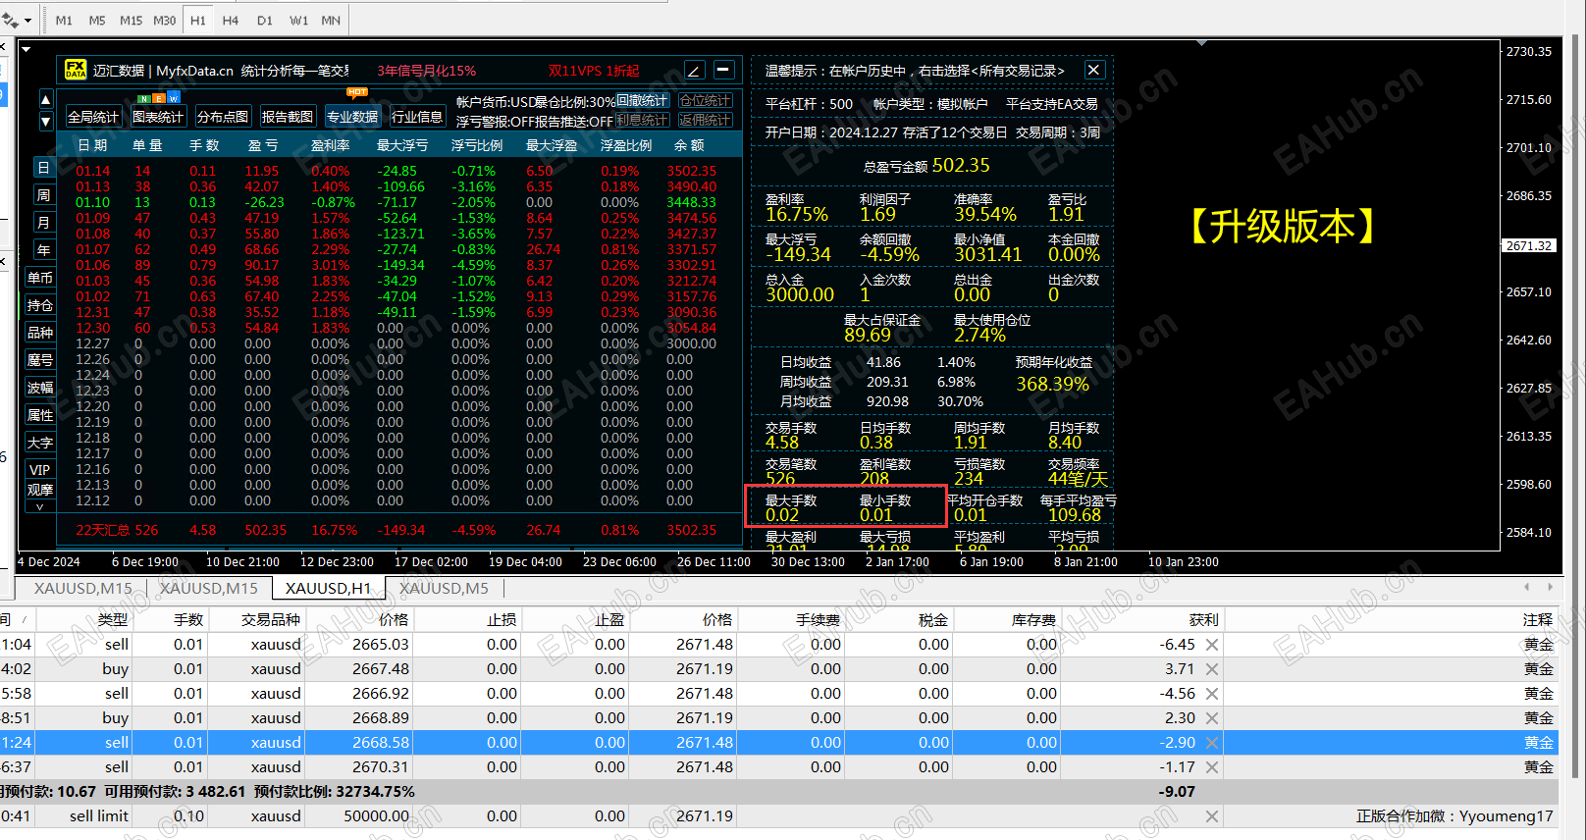Screen dimensions: 1586x840
Task: Close the sell order opened at 2670.31
Action: tap(1212, 767)
